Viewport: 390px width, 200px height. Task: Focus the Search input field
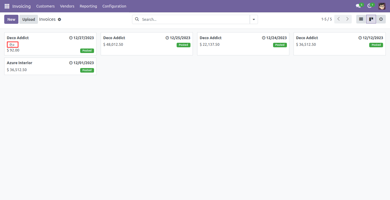pos(195,19)
